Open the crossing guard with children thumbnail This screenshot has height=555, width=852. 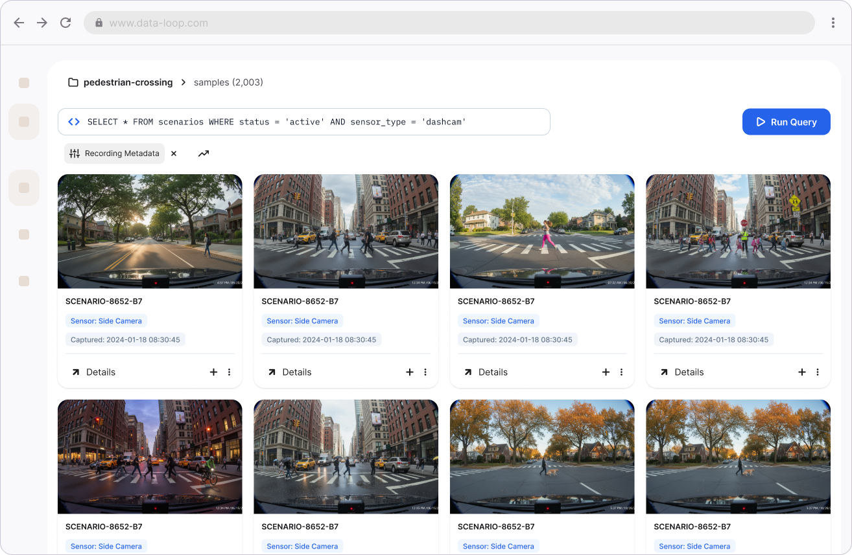coord(738,231)
